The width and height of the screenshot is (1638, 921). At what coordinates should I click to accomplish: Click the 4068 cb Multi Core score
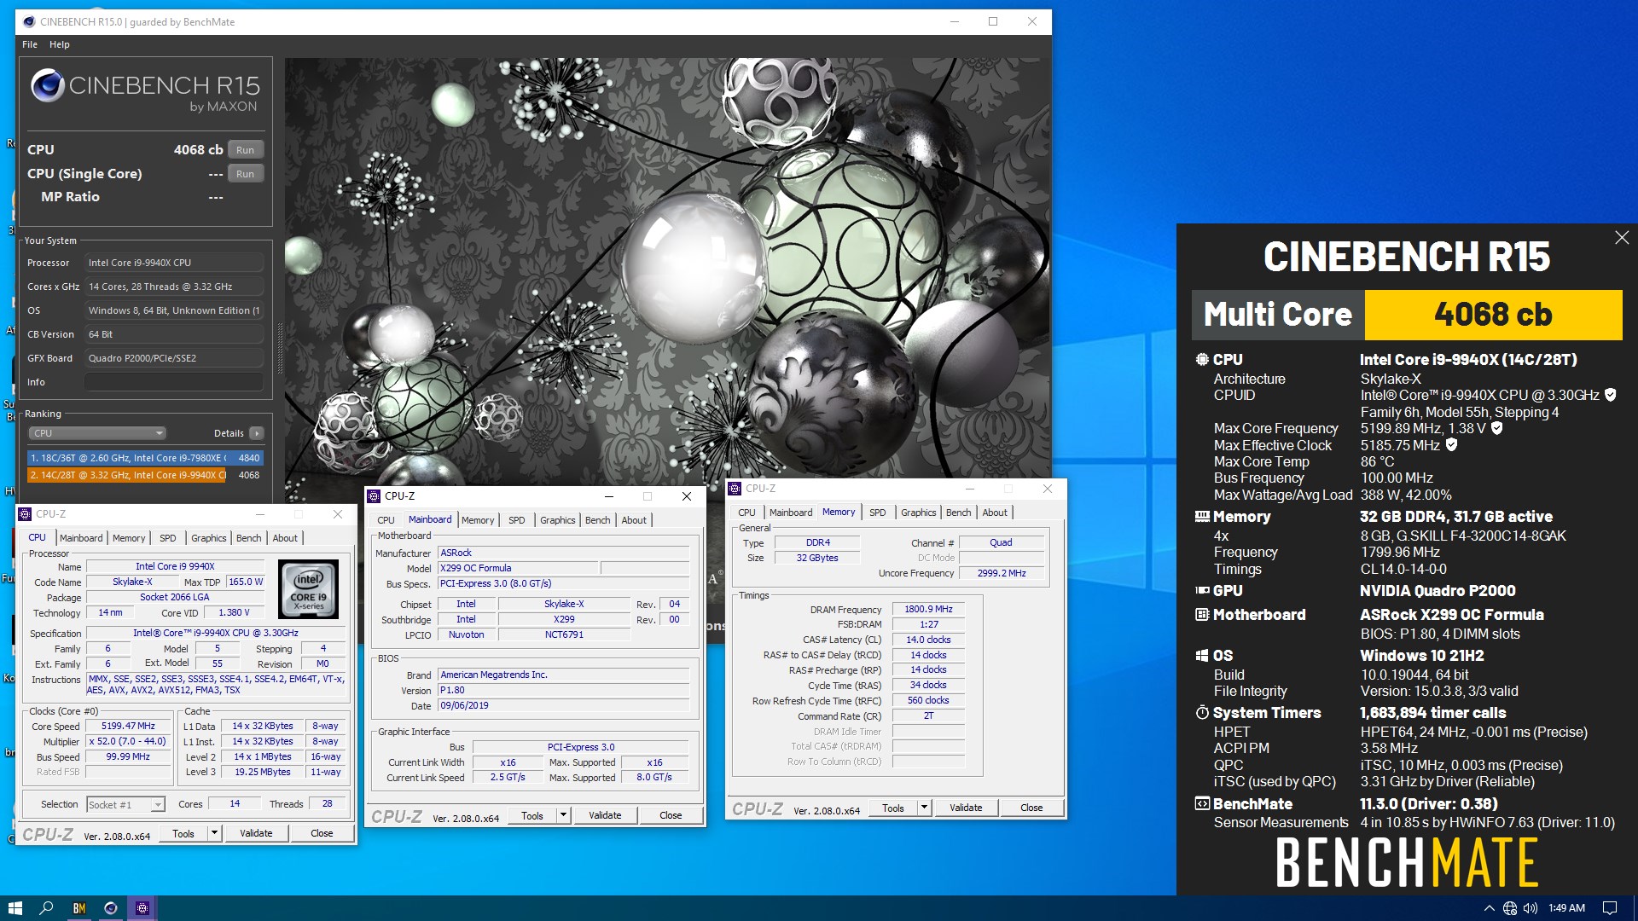pyautogui.click(x=1493, y=315)
